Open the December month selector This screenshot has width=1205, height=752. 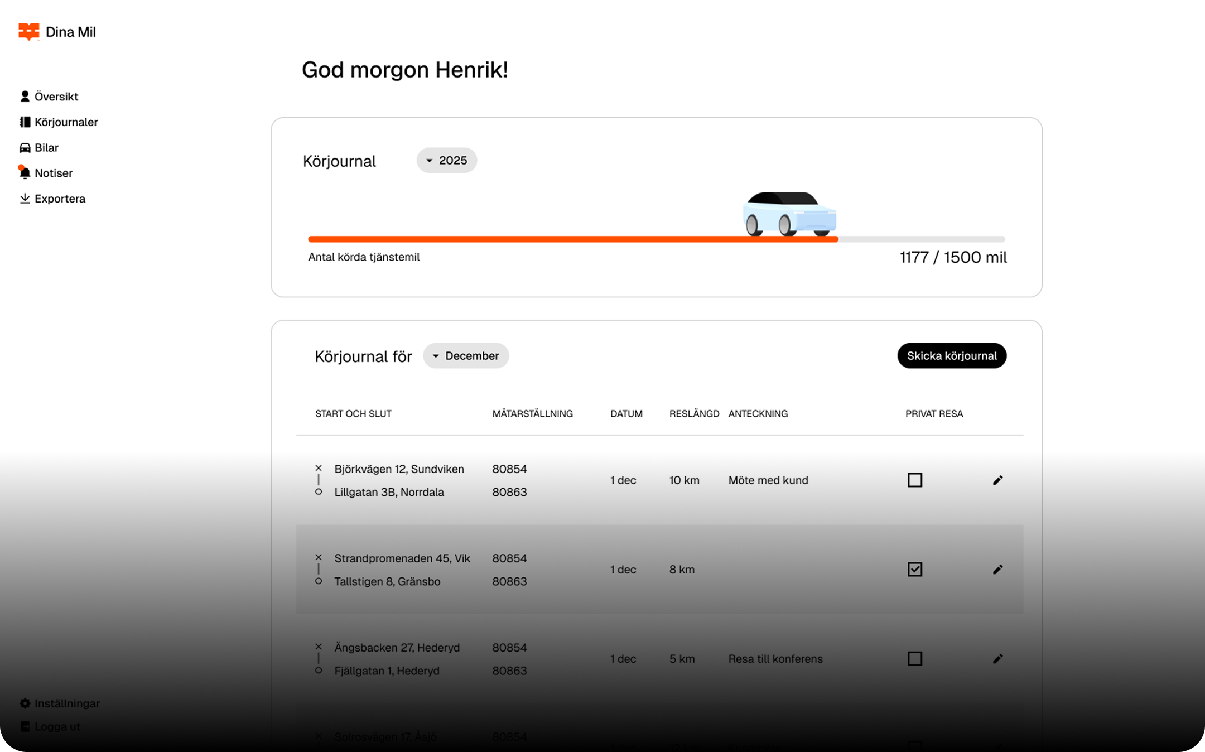466,355
